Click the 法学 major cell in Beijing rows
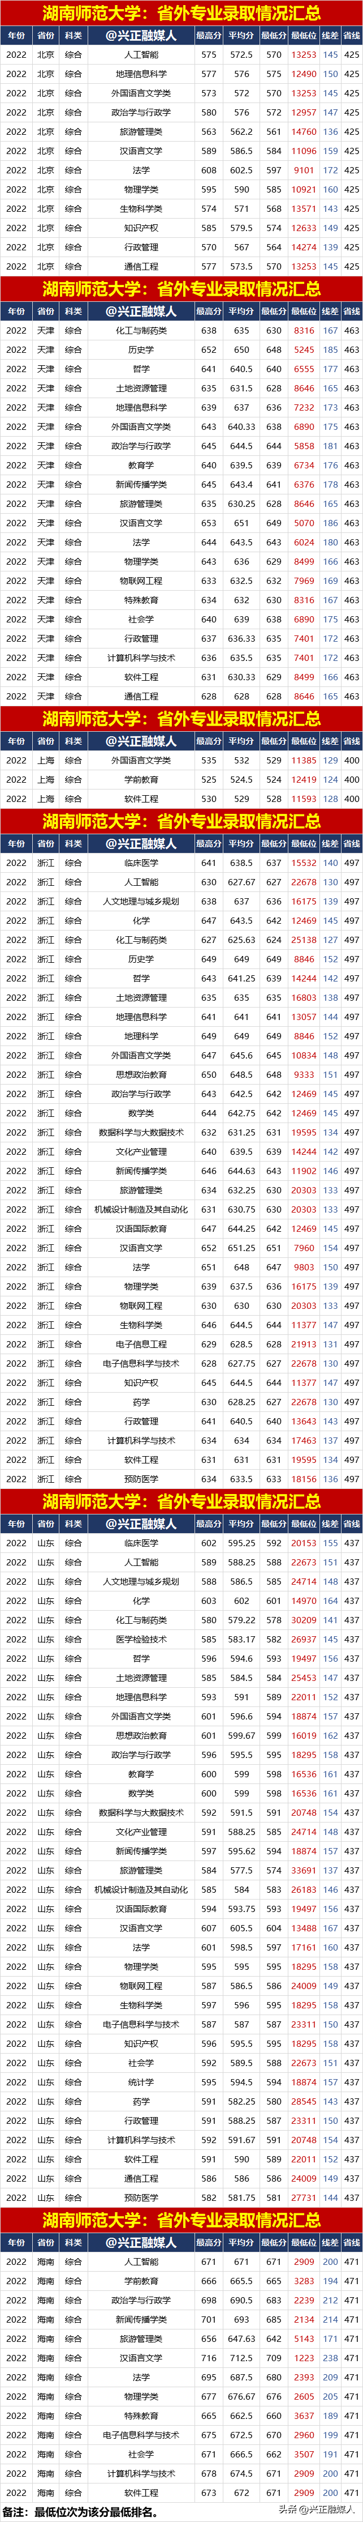Viewport: 363px width, 2522px height. (141, 170)
